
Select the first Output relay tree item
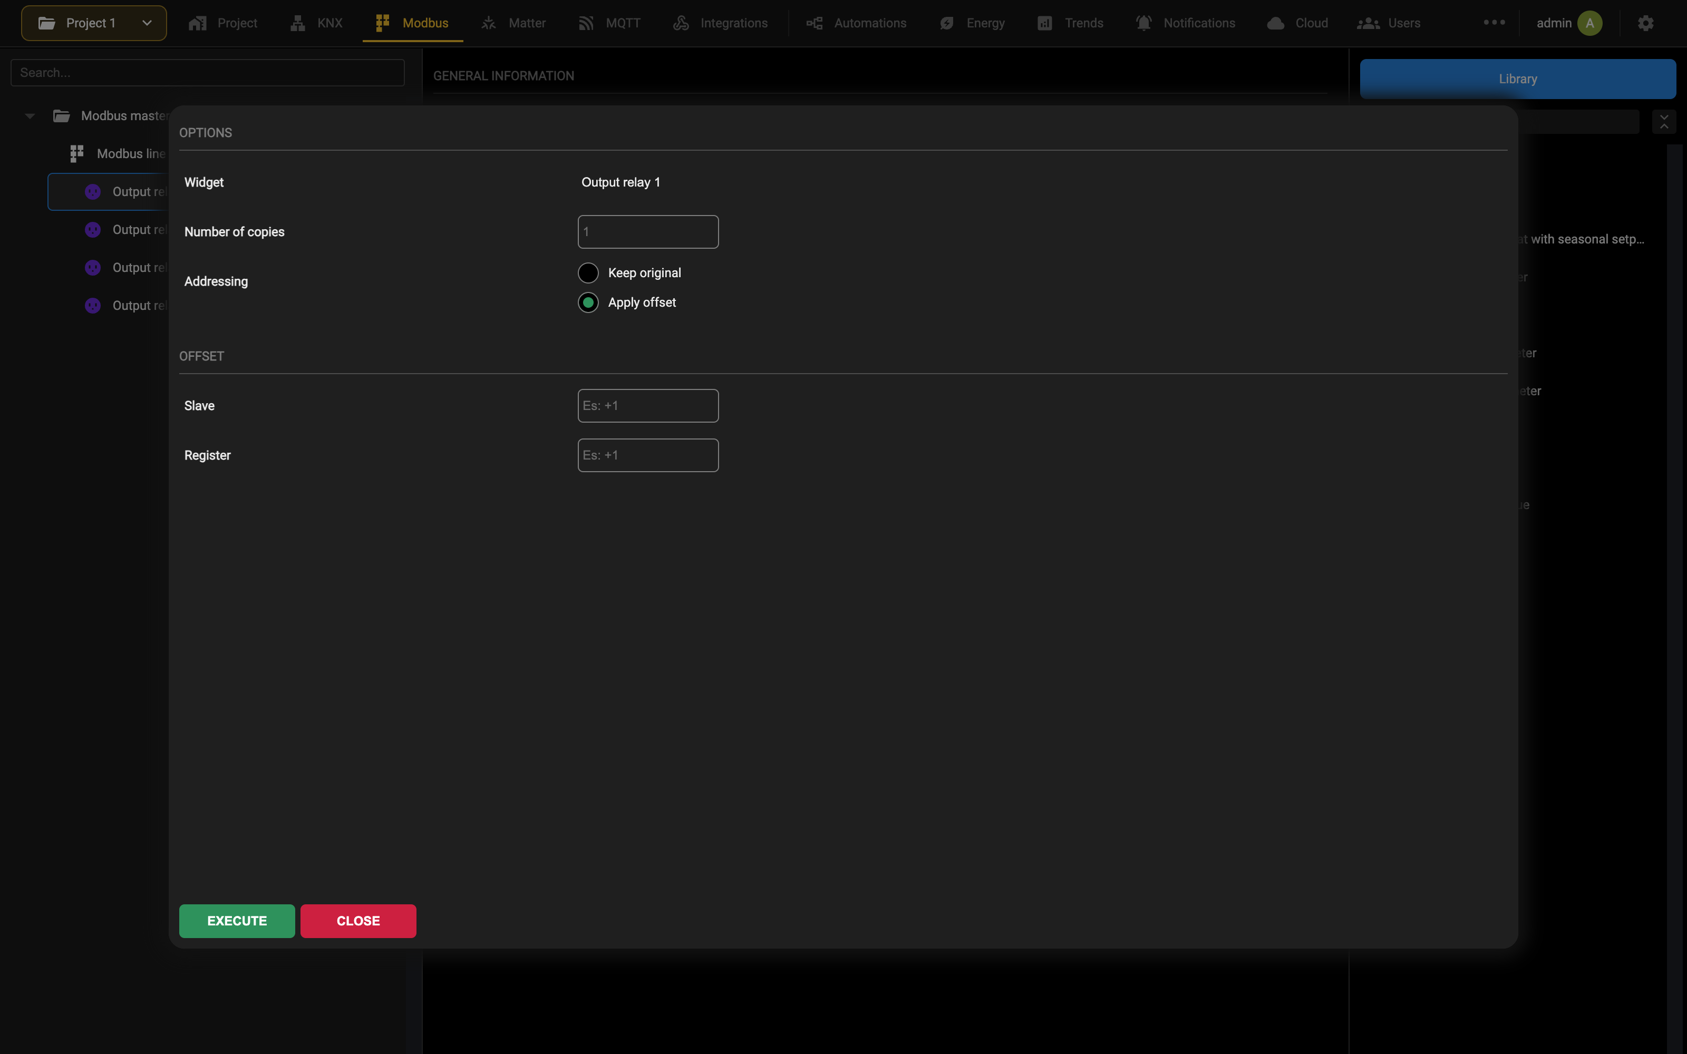pos(109,192)
